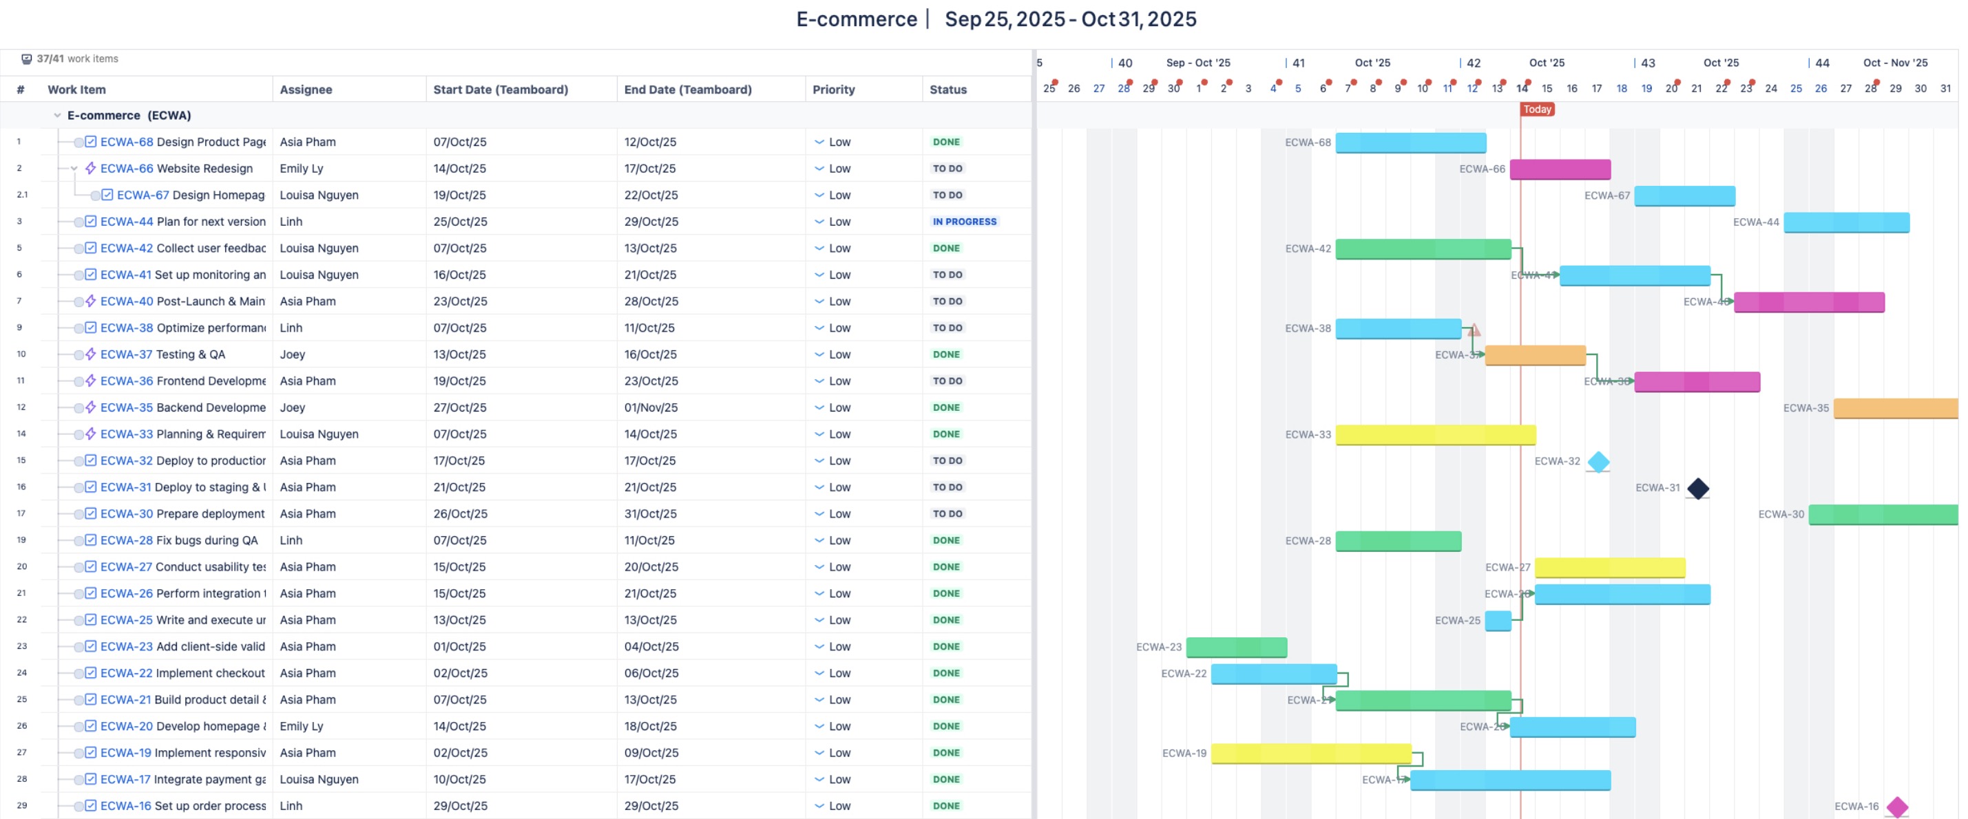Click the task checkbox icon for ECWA-67
This screenshot has width=1968, height=819.
coord(107,195)
